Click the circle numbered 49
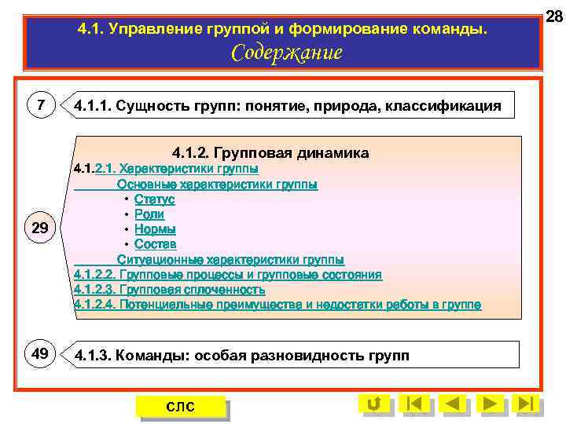566x424 pixels. tap(40, 353)
